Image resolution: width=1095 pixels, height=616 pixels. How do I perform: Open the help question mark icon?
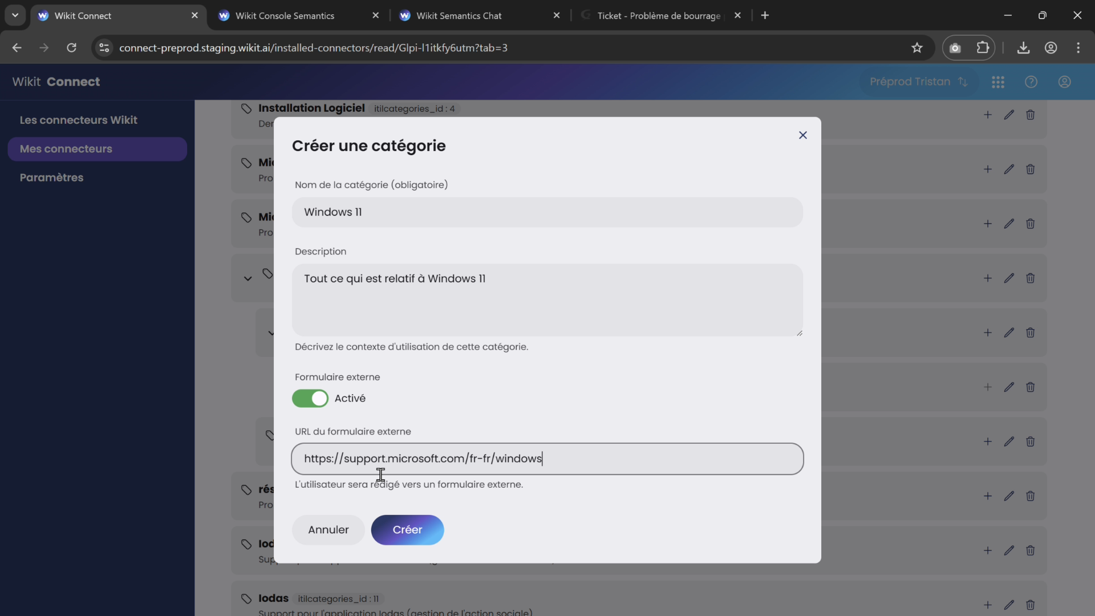click(1031, 82)
